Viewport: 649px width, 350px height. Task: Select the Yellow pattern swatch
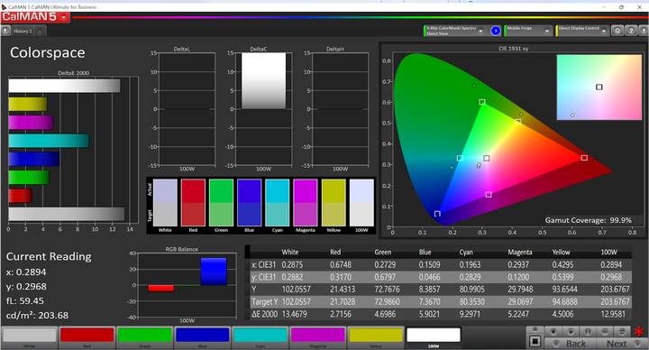point(375,335)
